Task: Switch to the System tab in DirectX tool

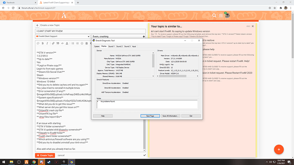Action: click(97, 46)
